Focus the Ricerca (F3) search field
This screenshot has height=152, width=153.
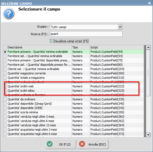86,34
